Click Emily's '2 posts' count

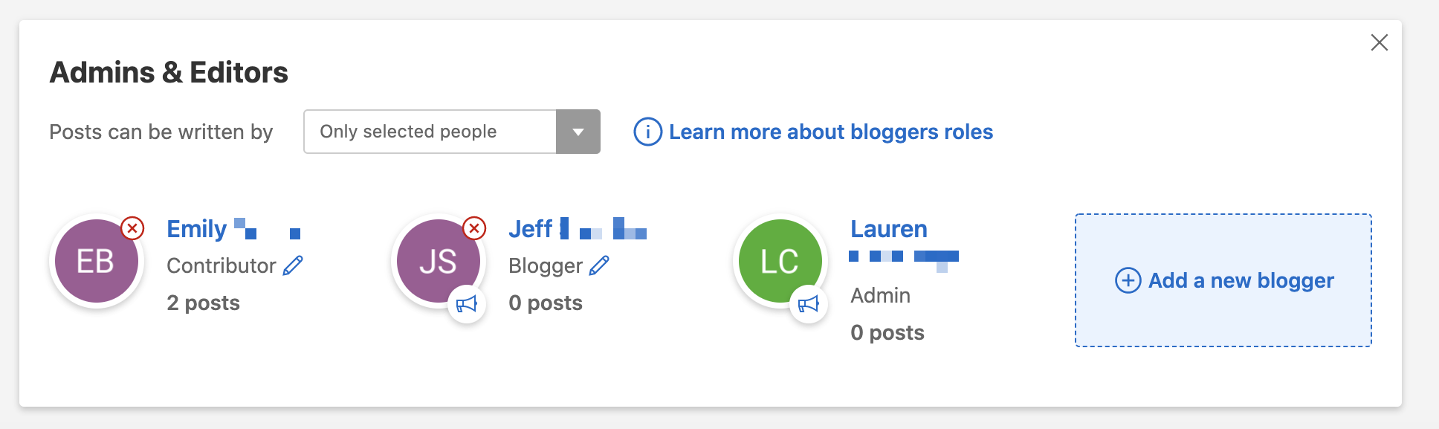203,303
